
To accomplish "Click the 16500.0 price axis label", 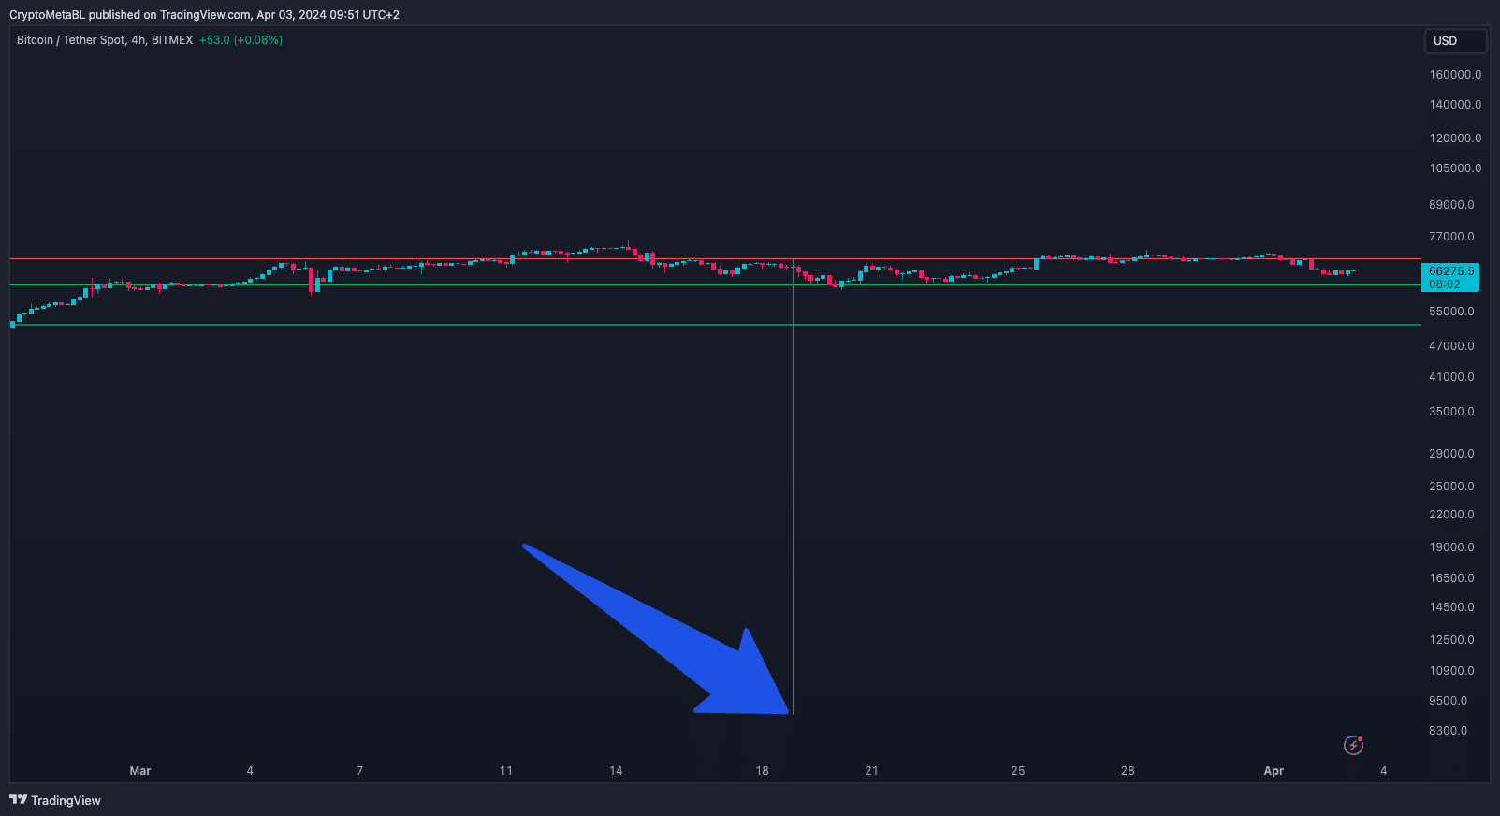I will (x=1451, y=578).
